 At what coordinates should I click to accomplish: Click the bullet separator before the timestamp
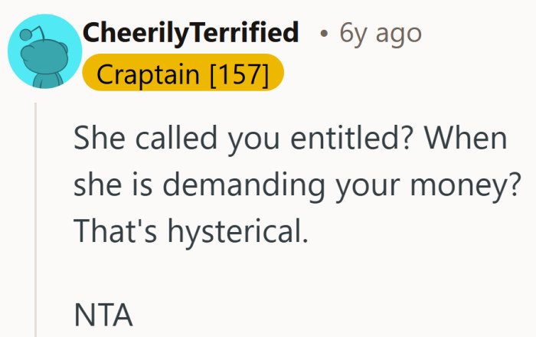[325, 34]
